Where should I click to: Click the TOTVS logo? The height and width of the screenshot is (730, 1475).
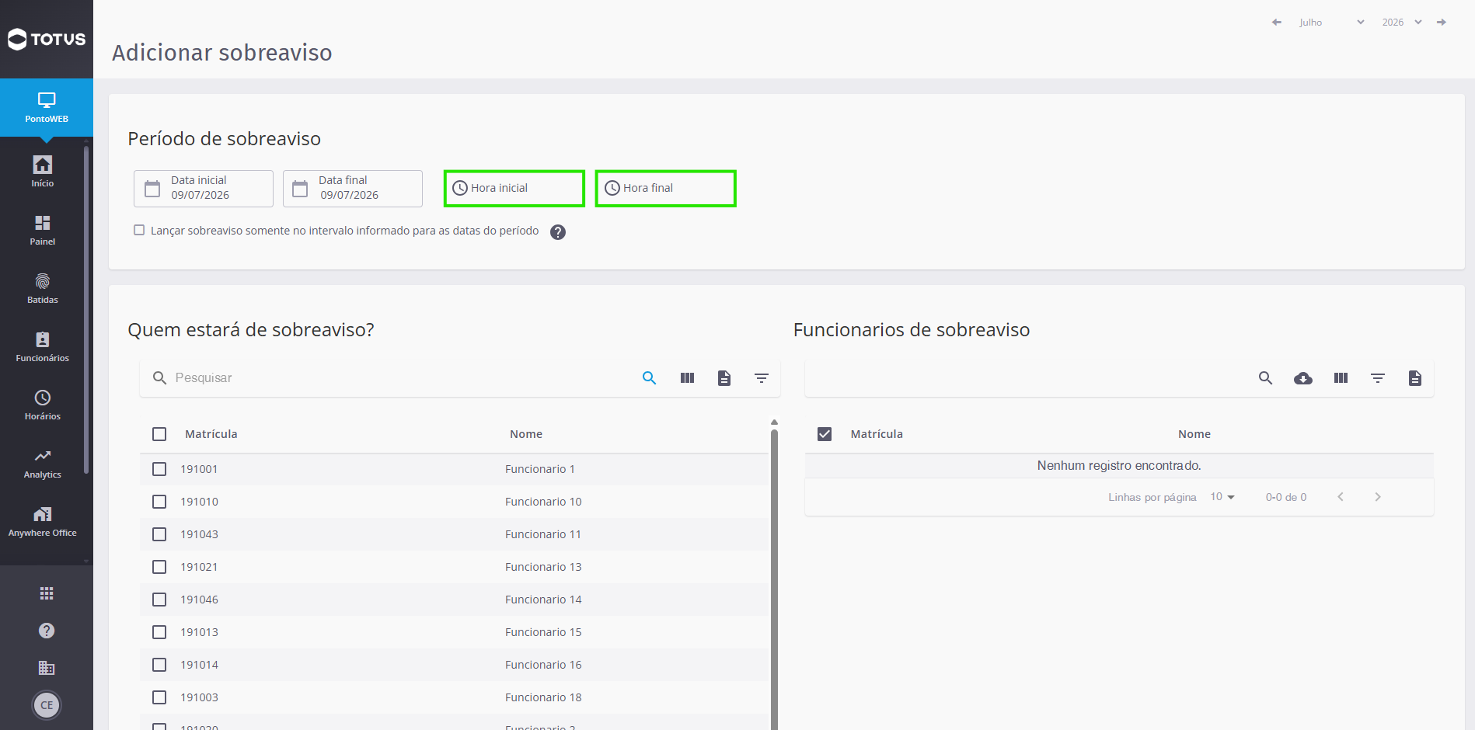[47, 39]
